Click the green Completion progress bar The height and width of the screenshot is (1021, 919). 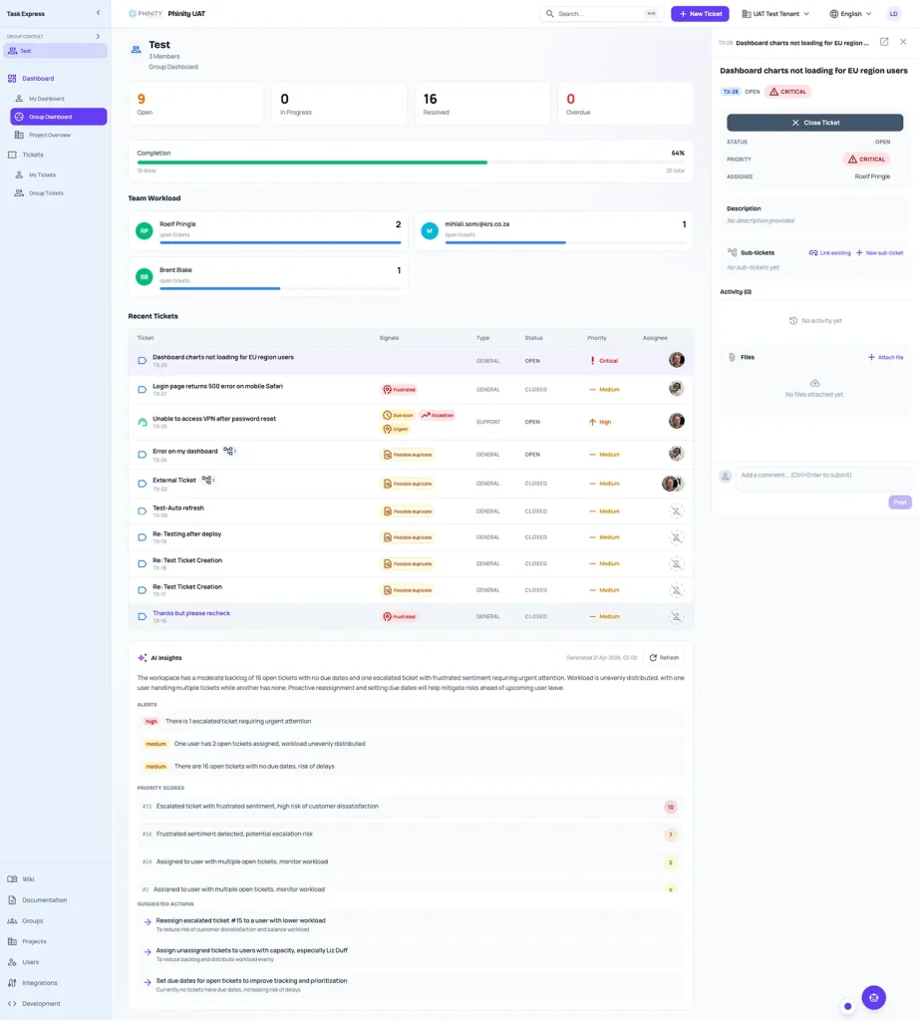point(312,163)
